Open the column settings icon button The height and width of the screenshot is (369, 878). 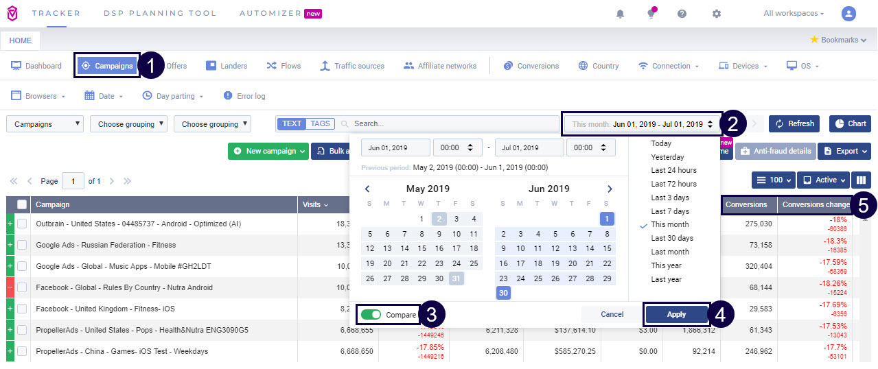860,180
